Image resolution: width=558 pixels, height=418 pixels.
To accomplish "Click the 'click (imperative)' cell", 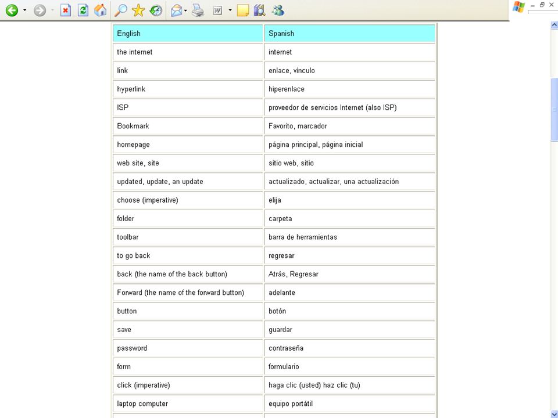I will point(188,384).
